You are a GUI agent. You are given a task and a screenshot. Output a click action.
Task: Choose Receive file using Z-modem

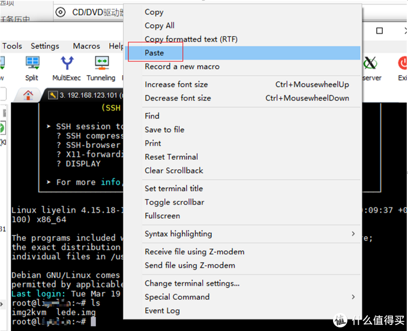pyautogui.click(x=242, y=252)
